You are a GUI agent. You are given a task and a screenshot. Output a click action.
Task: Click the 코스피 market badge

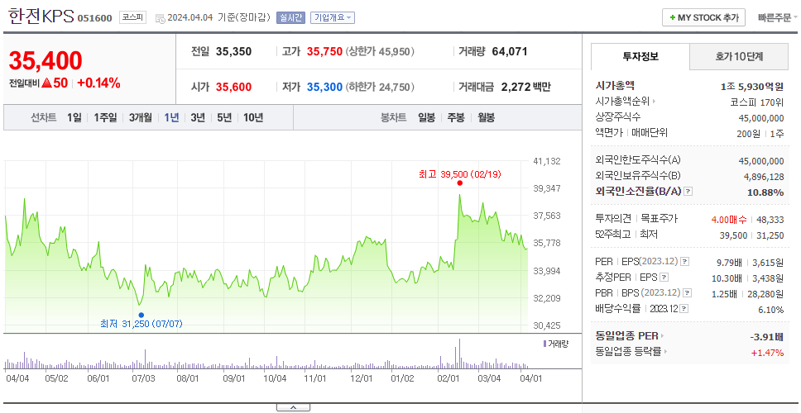133,17
